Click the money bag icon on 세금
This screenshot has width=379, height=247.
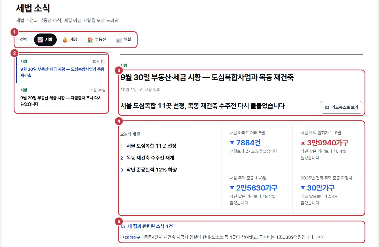(65, 40)
